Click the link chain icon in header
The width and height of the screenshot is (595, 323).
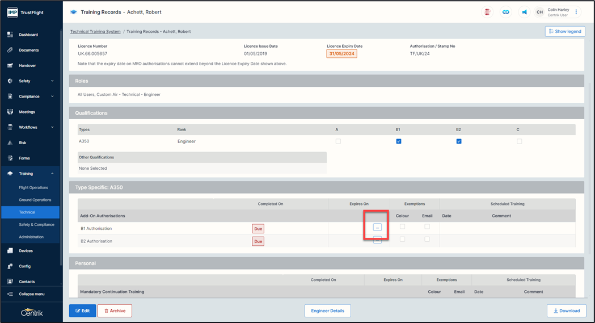506,12
